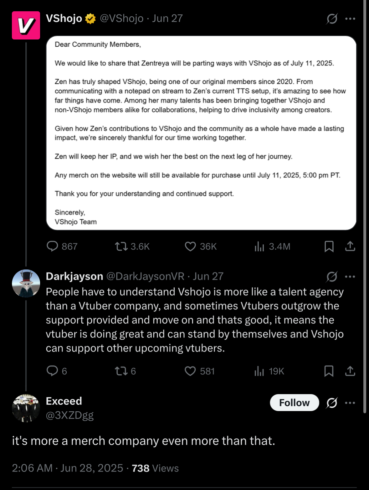The image size is (369, 490).
Task: Share the VShojo announcement post
Action: point(350,246)
